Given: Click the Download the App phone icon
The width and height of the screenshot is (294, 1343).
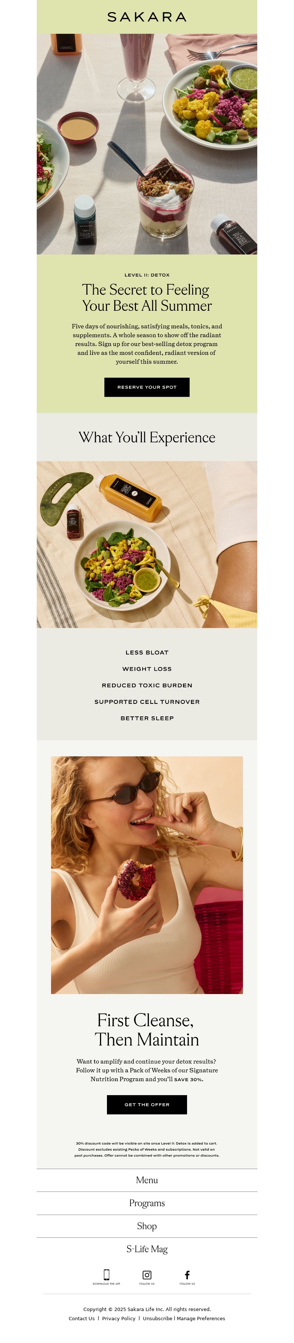Looking at the screenshot, I should (x=106, y=1275).
